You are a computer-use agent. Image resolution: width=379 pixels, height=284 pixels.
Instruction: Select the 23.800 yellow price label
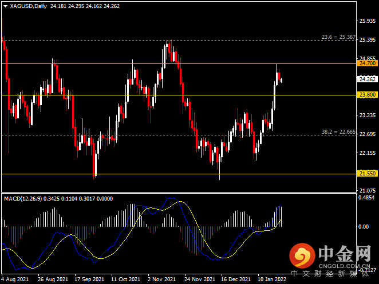pos(368,95)
